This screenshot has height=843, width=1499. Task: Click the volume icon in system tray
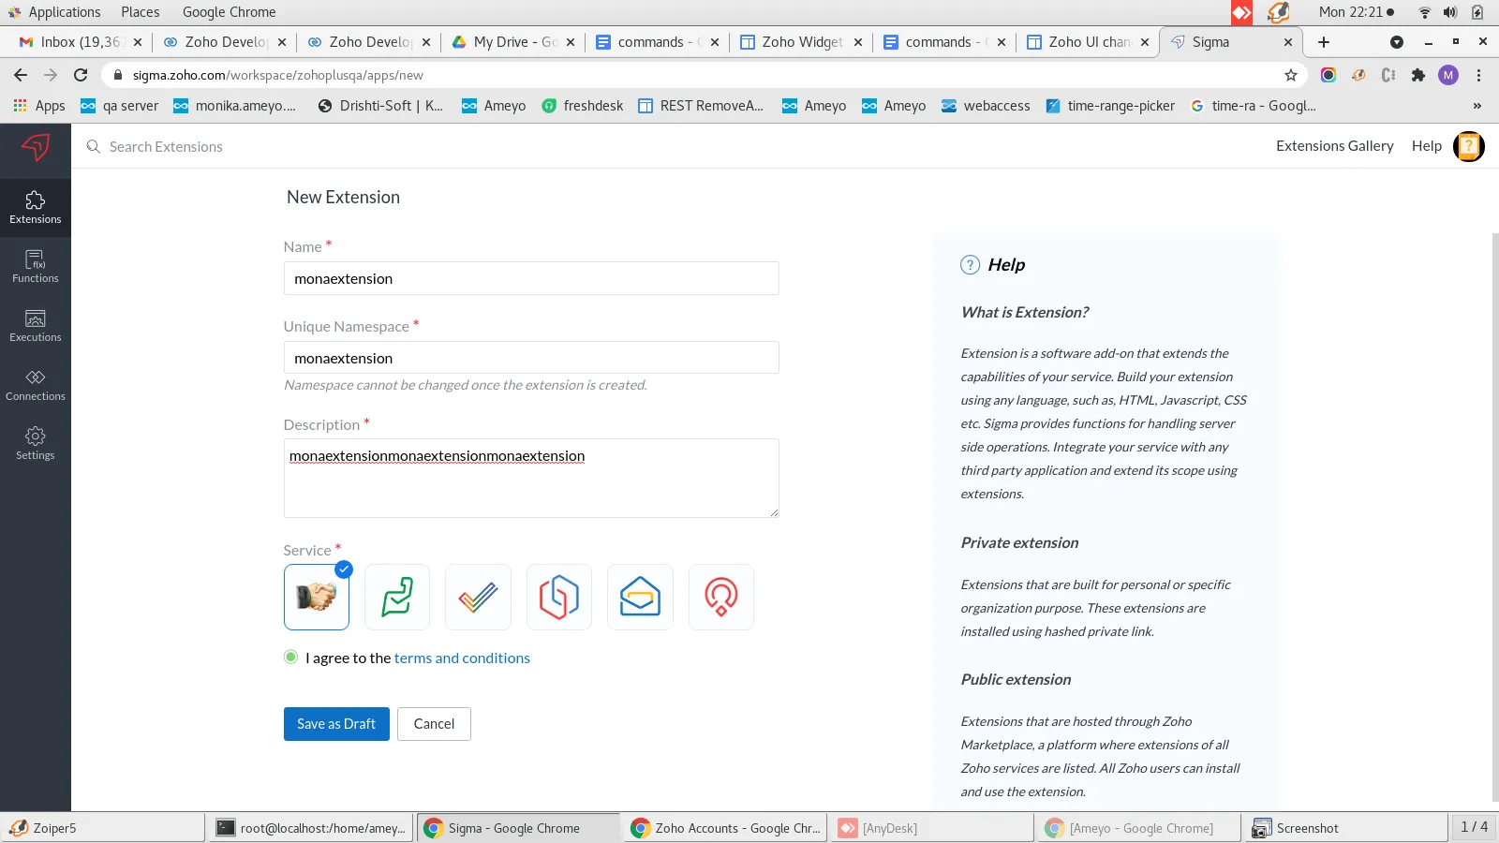1450,12
